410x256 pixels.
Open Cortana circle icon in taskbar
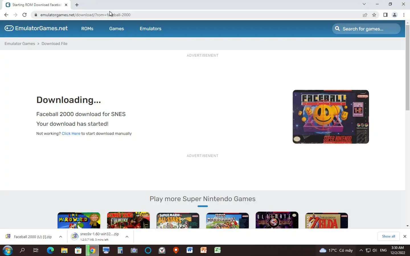(x=148, y=250)
